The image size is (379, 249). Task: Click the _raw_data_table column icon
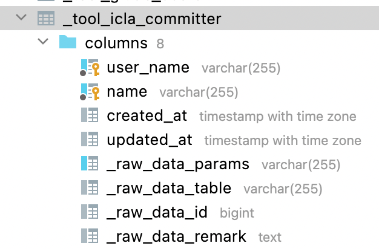90,188
